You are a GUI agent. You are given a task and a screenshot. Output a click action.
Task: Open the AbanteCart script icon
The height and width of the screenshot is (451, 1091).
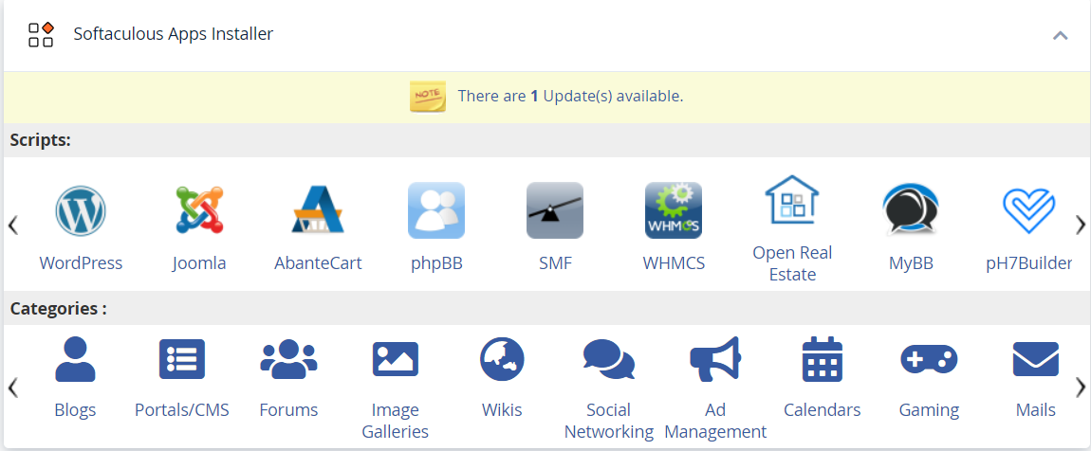pyautogui.click(x=318, y=209)
